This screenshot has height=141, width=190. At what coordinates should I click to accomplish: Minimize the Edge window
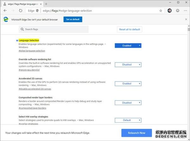pyautogui.click(x=170, y=2)
